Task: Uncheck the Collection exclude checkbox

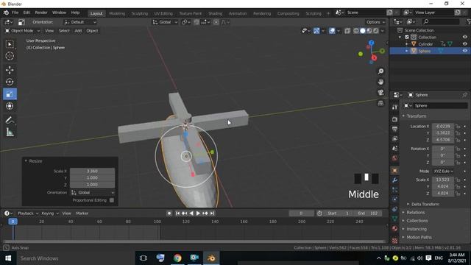Action: tap(407, 38)
